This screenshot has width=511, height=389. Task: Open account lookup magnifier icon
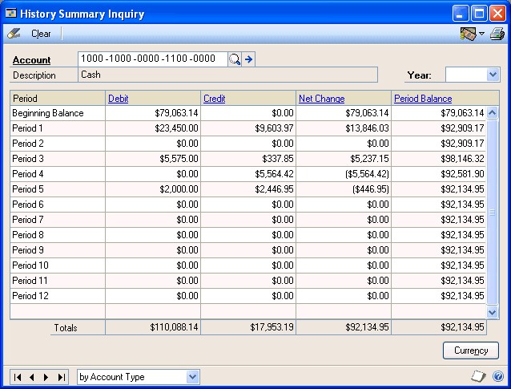coord(235,59)
